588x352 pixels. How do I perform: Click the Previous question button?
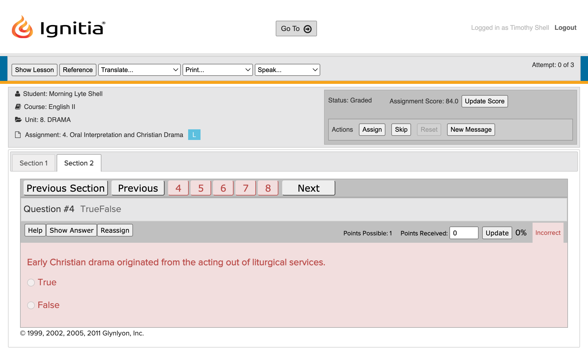(138, 188)
